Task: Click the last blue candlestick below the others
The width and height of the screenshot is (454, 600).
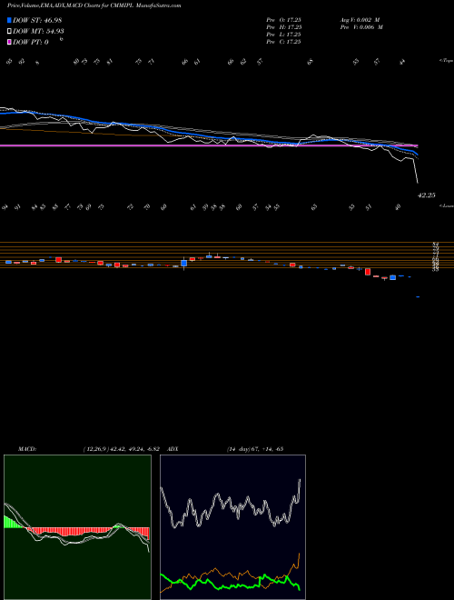Action: [418, 296]
